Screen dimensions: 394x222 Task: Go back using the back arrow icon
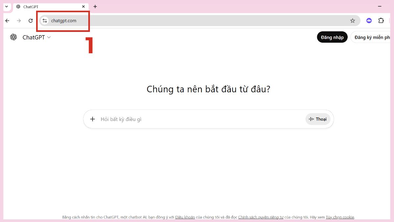[7, 20]
